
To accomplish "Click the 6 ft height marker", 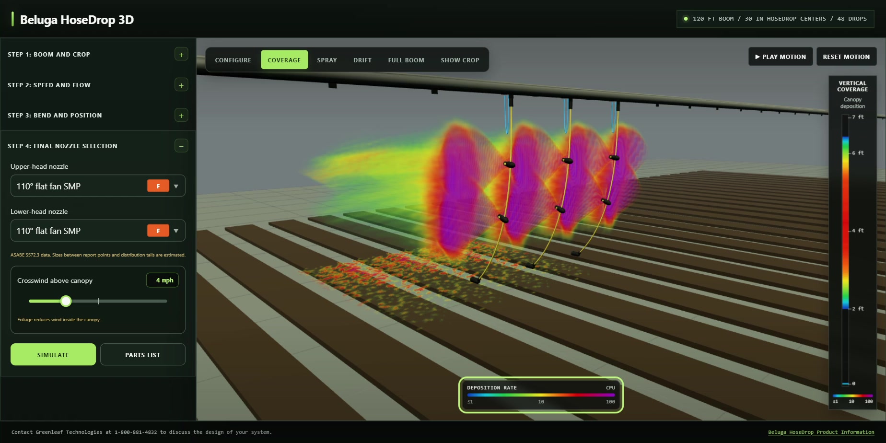I will [858, 153].
